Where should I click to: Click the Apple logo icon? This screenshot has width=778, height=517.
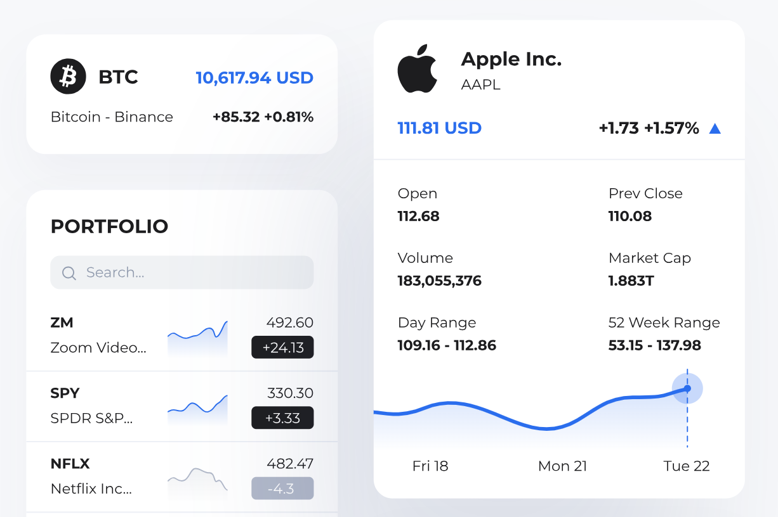[418, 69]
